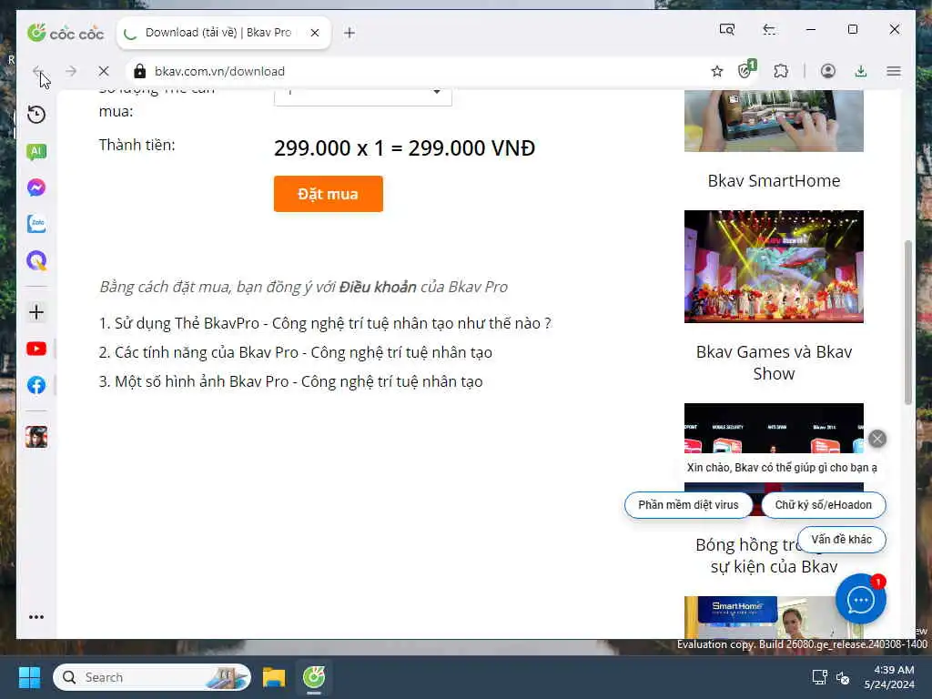Choose Phần mềm diệt virus chat option
This screenshot has height=699, width=932.
[688, 504]
